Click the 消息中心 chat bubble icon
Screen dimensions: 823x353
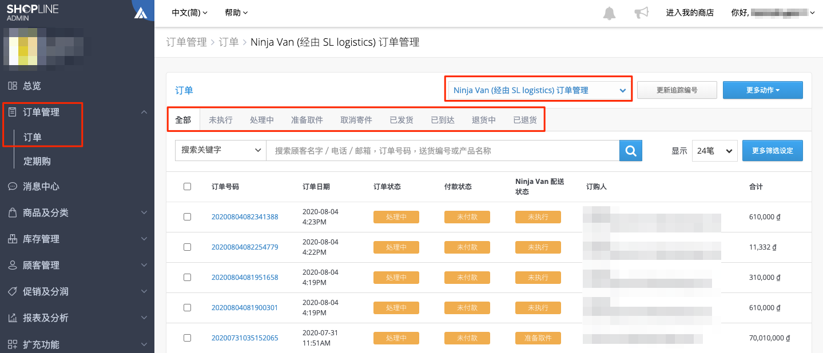13,186
